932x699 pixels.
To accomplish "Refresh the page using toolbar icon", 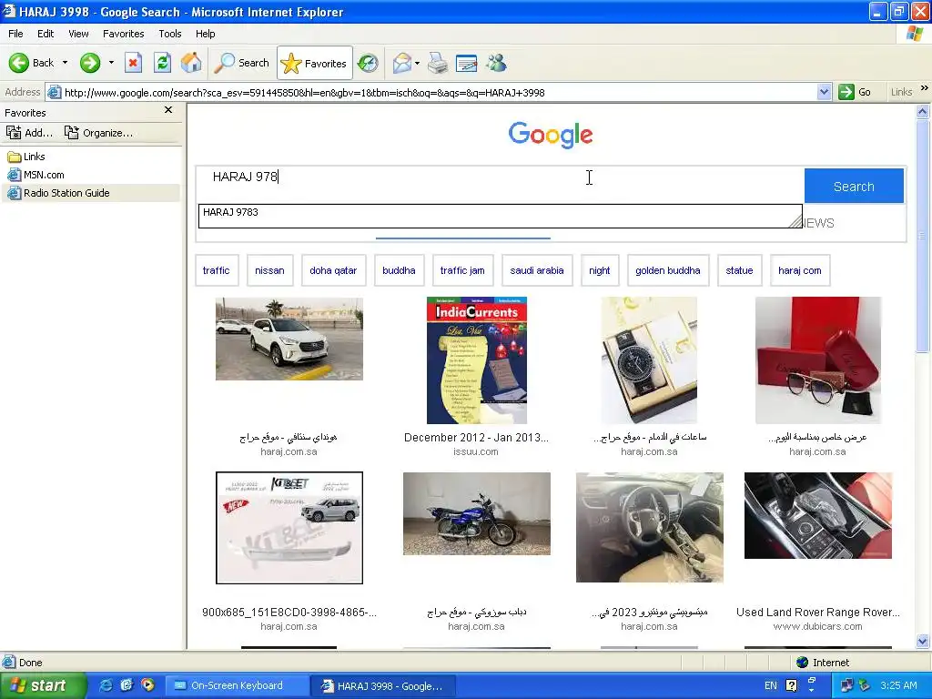I will [162, 63].
